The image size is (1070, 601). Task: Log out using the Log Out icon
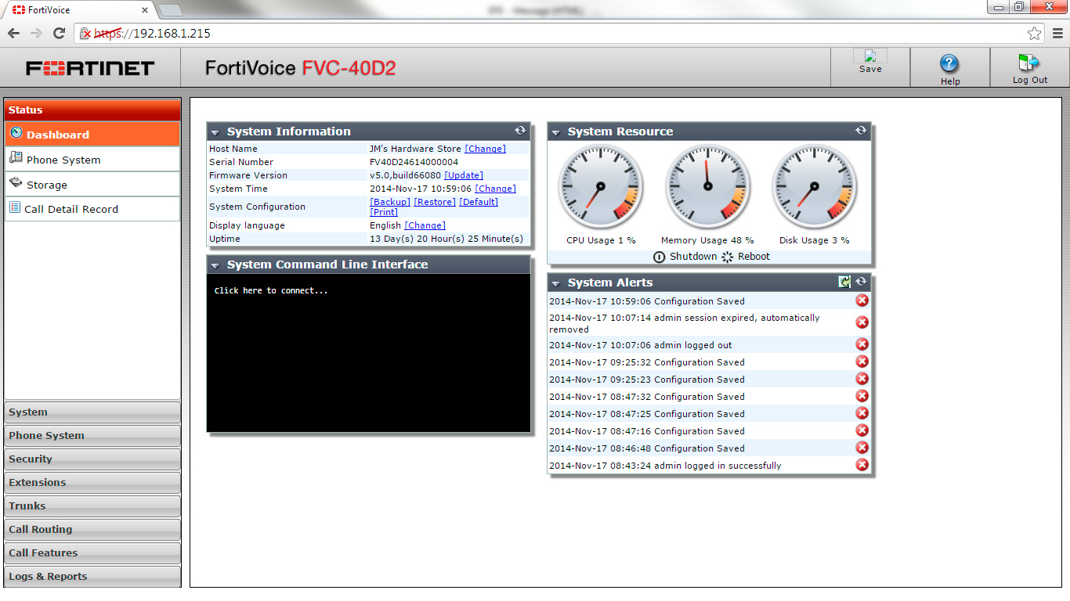(1029, 63)
